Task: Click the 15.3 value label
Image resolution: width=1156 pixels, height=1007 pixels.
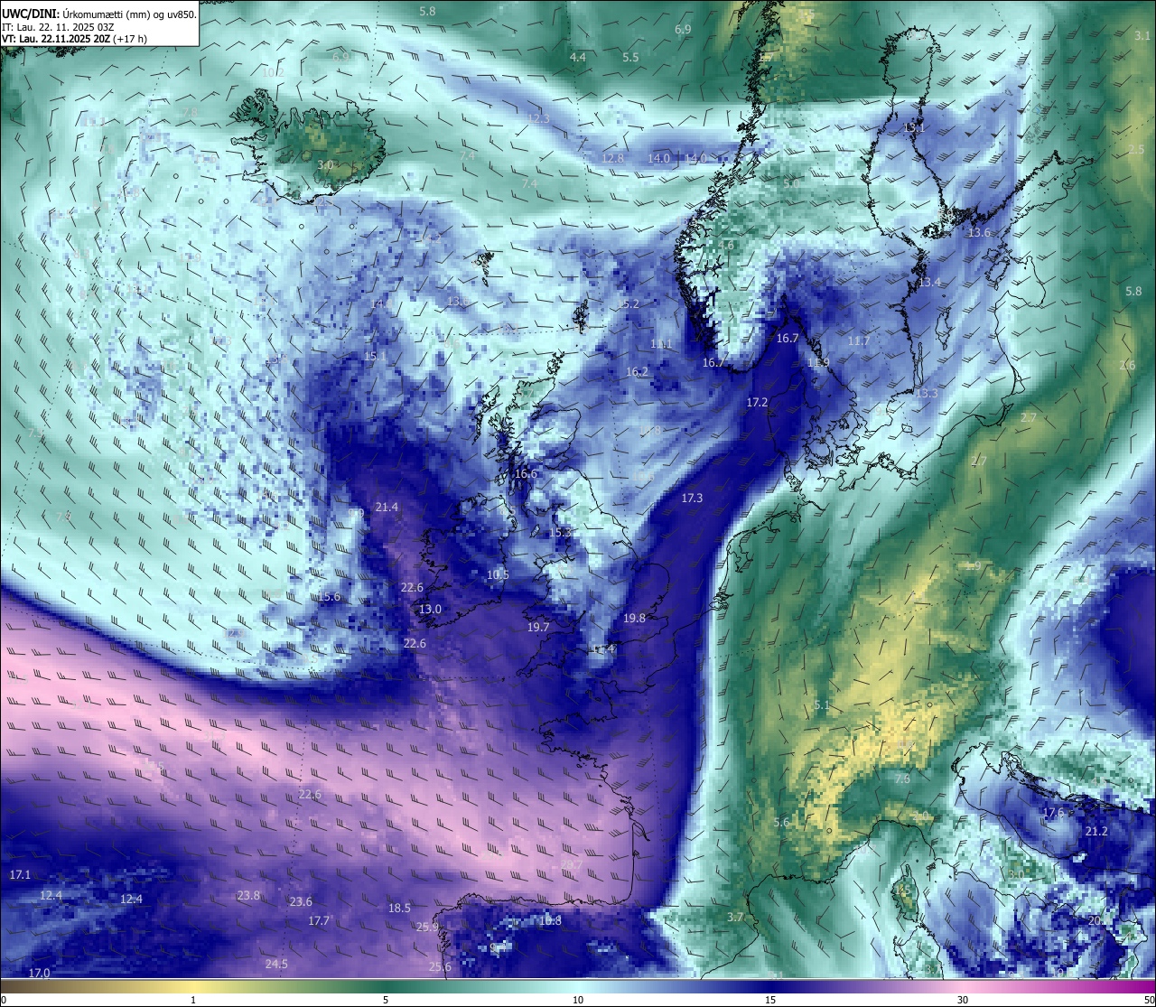Action: [x=561, y=533]
